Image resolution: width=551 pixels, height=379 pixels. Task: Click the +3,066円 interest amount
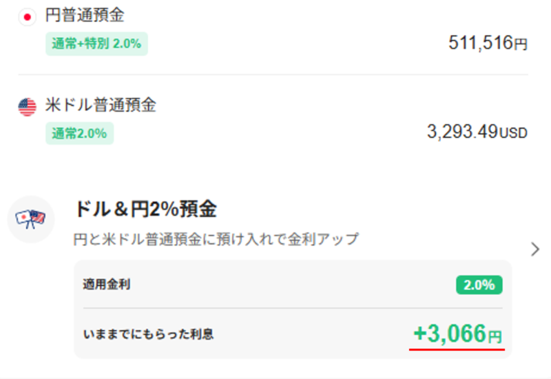click(457, 335)
